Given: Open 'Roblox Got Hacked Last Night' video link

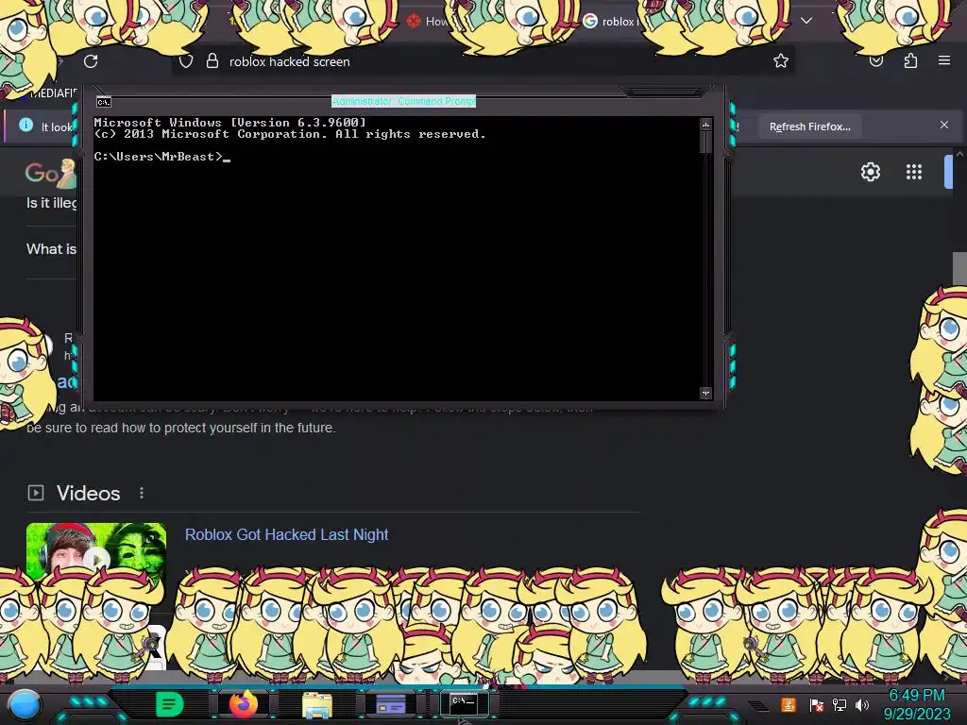Looking at the screenshot, I should [287, 534].
